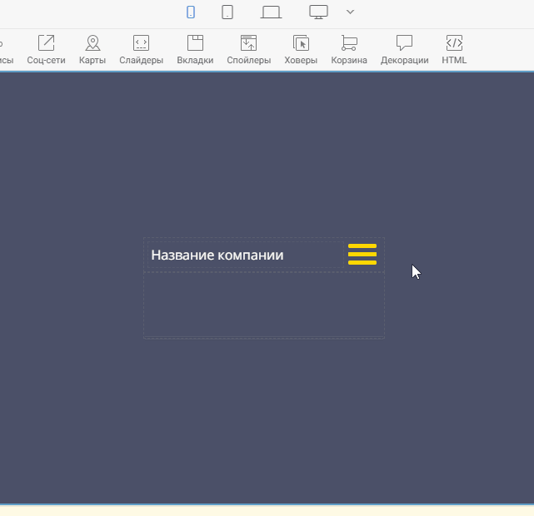Open the Декорации tool

pyautogui.click(x=404, y=49)
